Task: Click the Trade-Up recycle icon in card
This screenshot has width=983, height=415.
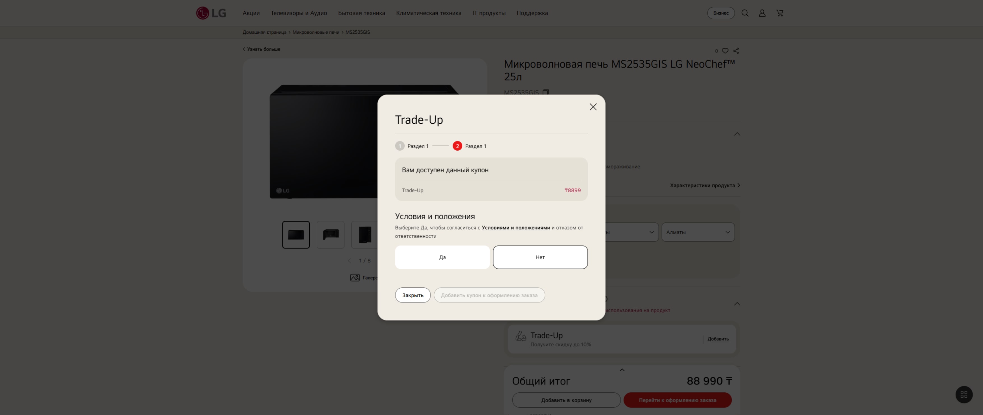Action: tap(520, 336)
